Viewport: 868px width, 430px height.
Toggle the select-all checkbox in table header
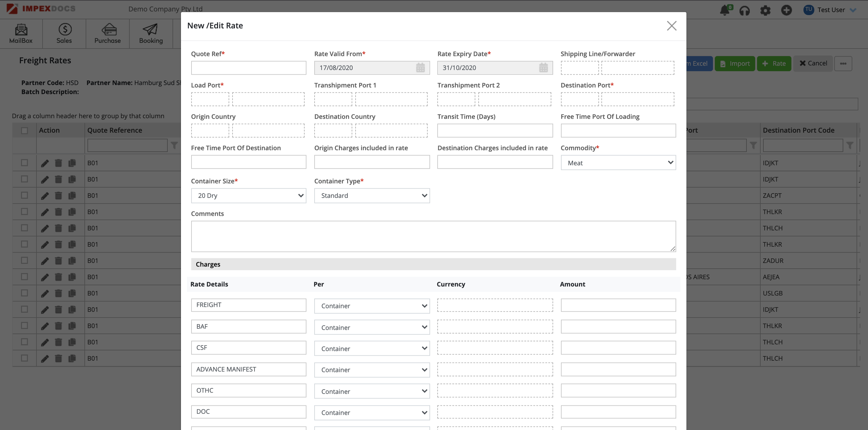24,130
